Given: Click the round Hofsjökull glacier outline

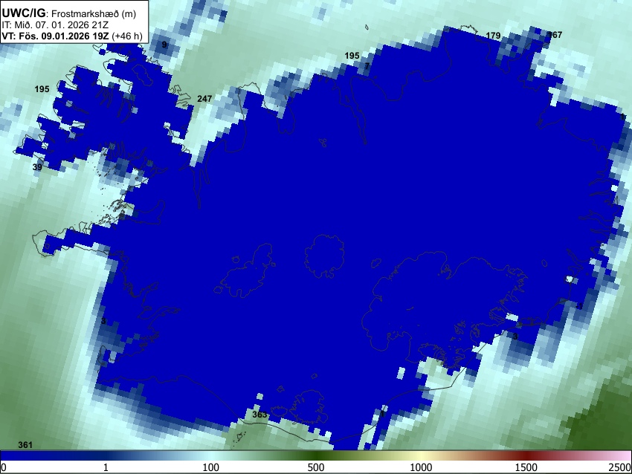Looking at the screenshot, I should (324, 256).
